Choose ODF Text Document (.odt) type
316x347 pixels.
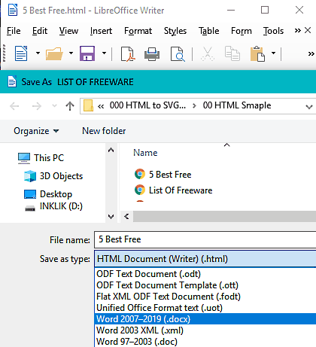(205, 274)
